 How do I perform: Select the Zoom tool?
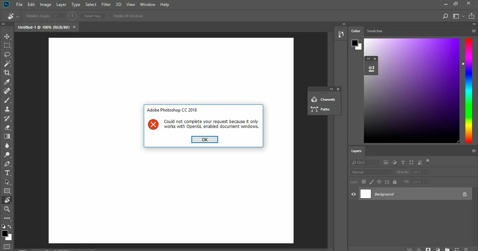click(x=7, y=209)
